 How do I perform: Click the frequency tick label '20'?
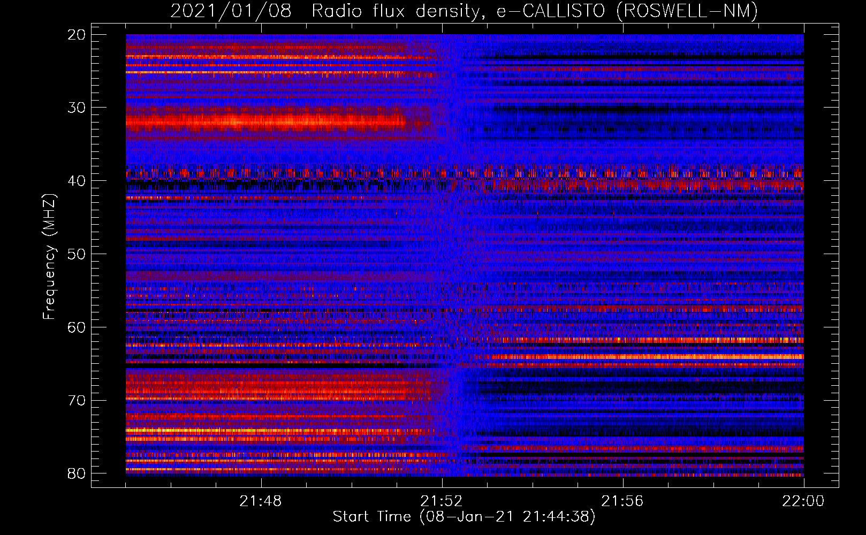77,35
